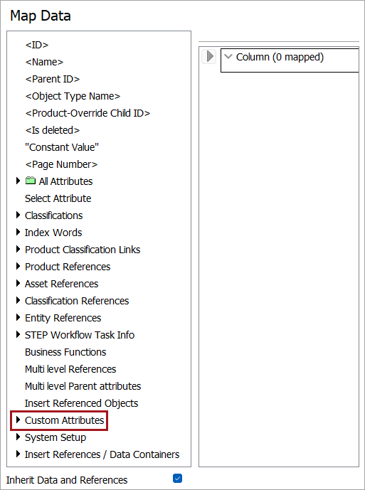
Task: Select the <Name> entry
Action: (x=44, y=62)
